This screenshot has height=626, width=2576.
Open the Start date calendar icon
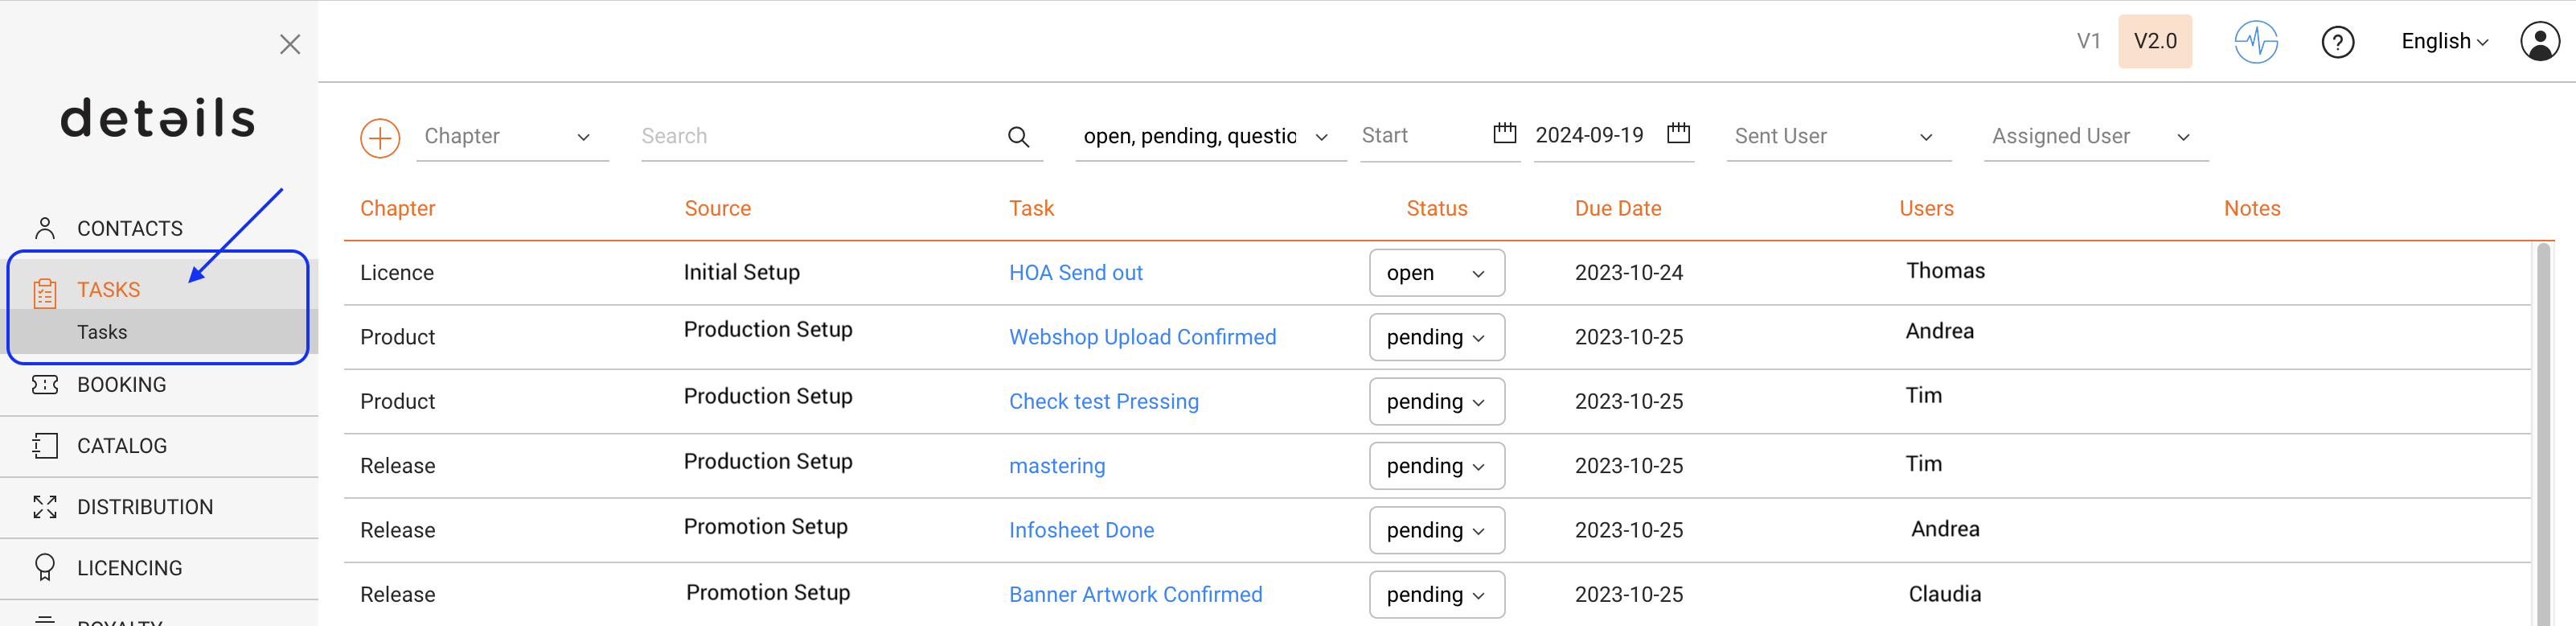pos(1504,134)
